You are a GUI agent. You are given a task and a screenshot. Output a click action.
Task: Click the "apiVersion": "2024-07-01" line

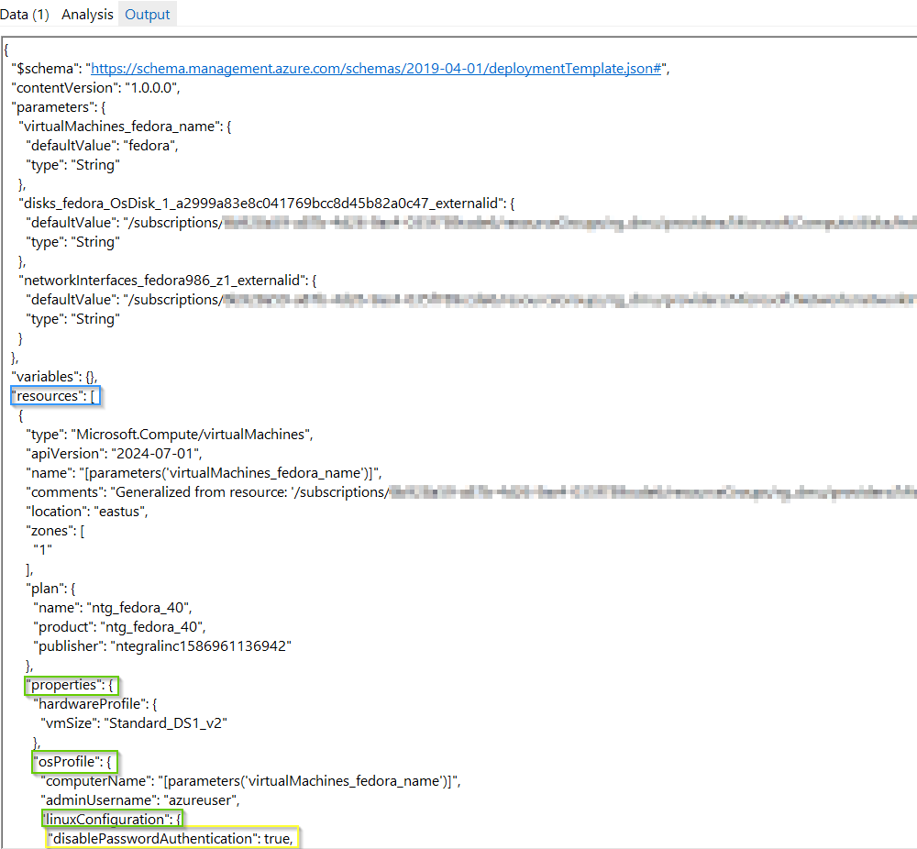pos(114,454)
